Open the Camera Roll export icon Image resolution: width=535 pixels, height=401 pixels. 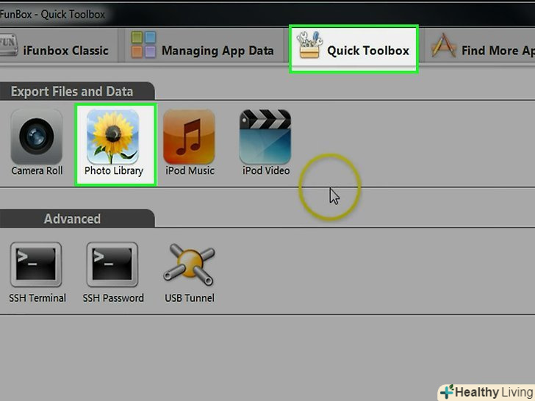[37, 137]
